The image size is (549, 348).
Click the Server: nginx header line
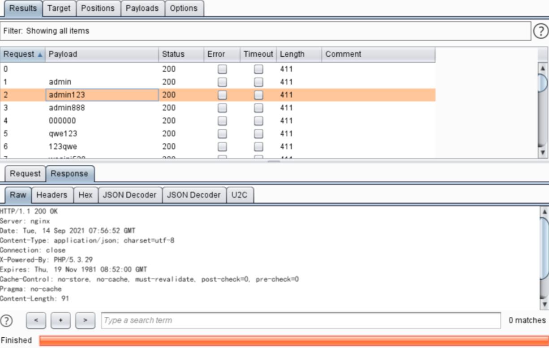coord(25,221)
